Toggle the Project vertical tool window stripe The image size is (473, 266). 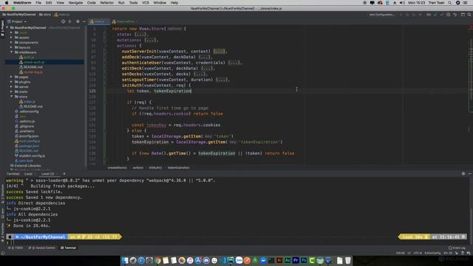(x=2, y=28)
